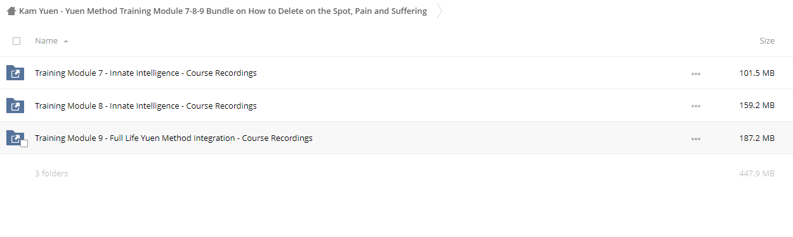Open the shared folder icon for Module 8
This screenshot has width=793, height=237.
[x=15, y=106]
